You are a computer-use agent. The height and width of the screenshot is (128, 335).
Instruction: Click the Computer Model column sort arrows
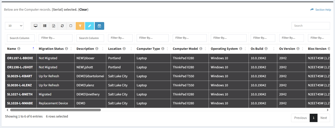[x=205, y=49]
